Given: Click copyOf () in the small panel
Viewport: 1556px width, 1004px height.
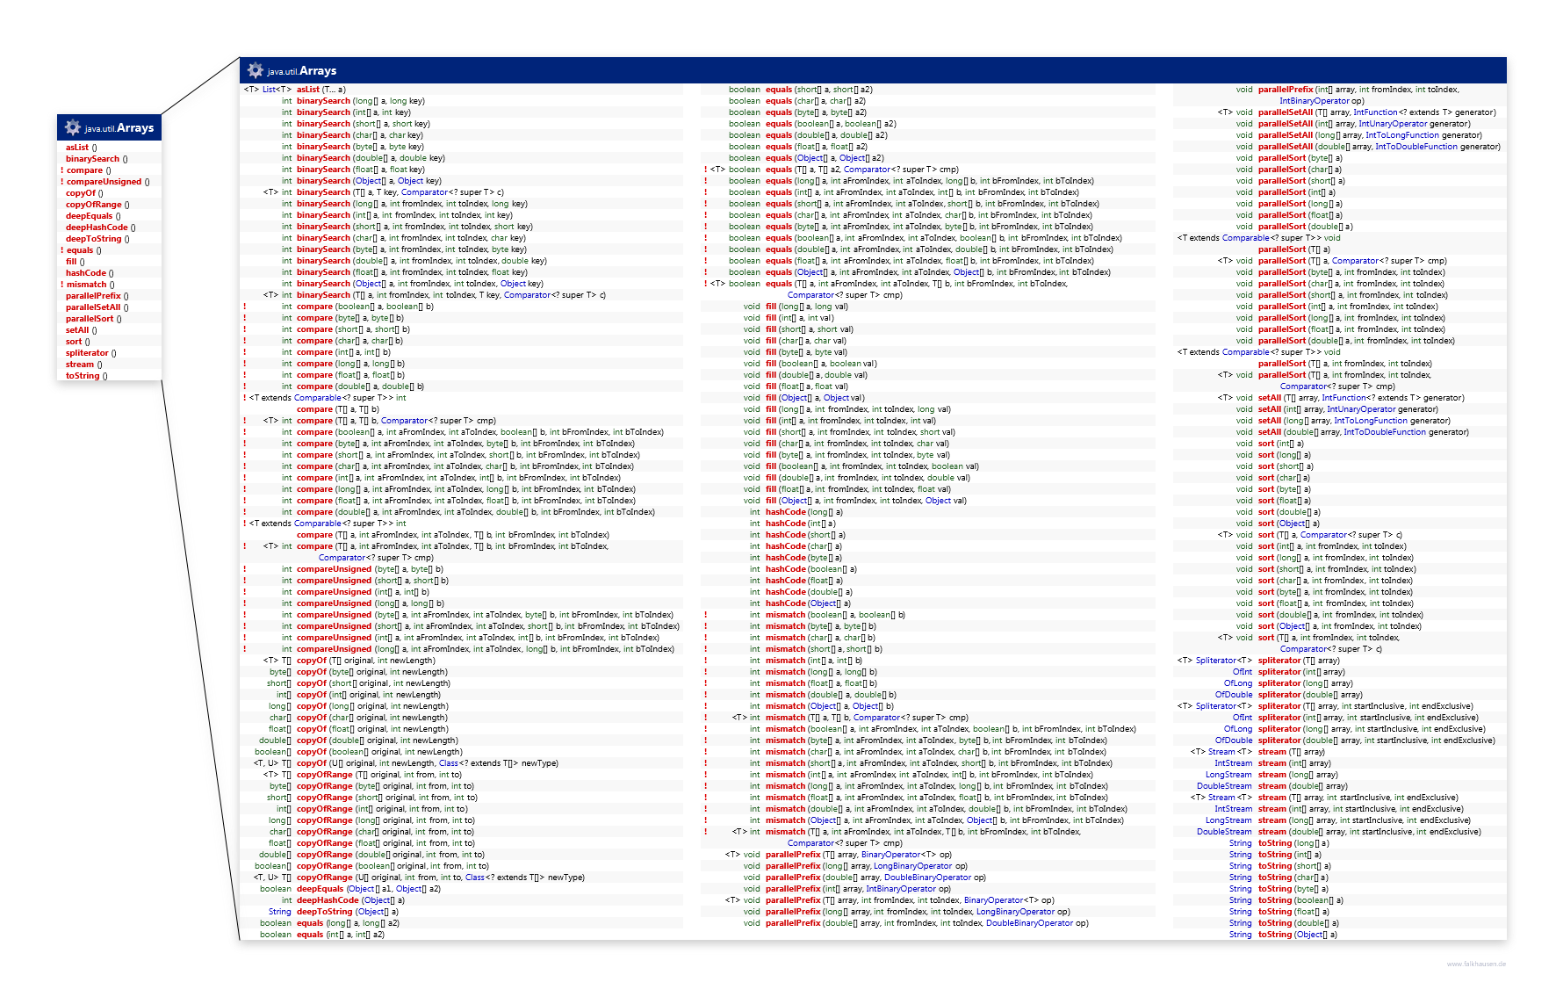Looking at the screenshot, I should (84, 193).
